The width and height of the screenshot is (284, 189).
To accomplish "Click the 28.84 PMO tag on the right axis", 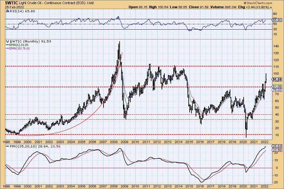I will coord(277,146).
